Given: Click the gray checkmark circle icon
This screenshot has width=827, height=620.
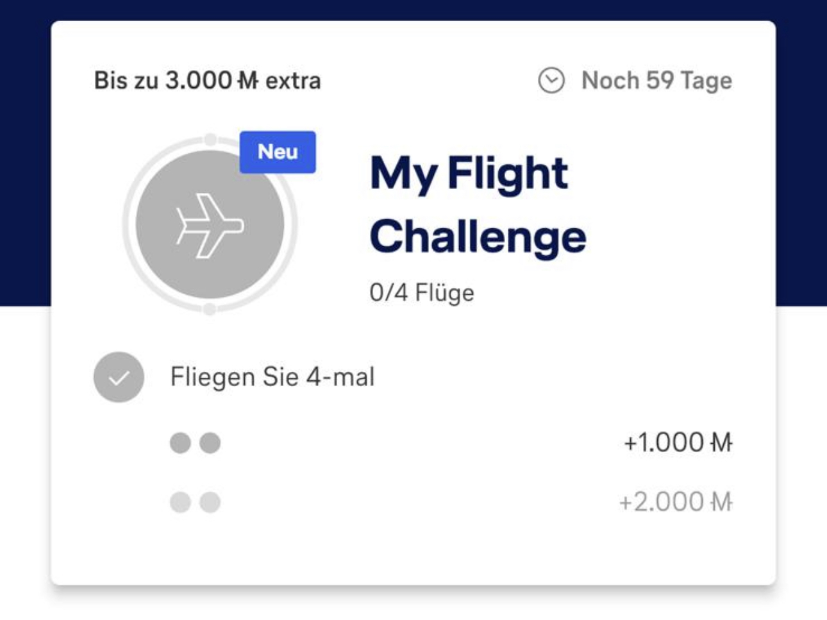Looking at the screenshot, I should [119, 377].
